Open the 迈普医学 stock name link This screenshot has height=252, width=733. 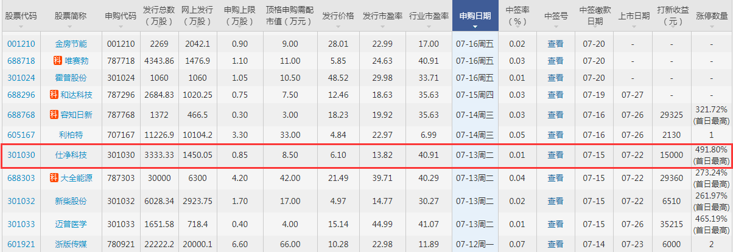71,224
